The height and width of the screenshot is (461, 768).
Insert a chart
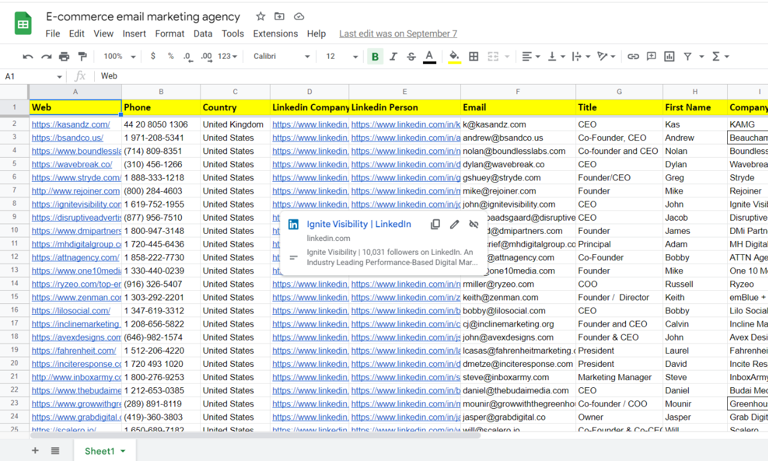point(669,56)
